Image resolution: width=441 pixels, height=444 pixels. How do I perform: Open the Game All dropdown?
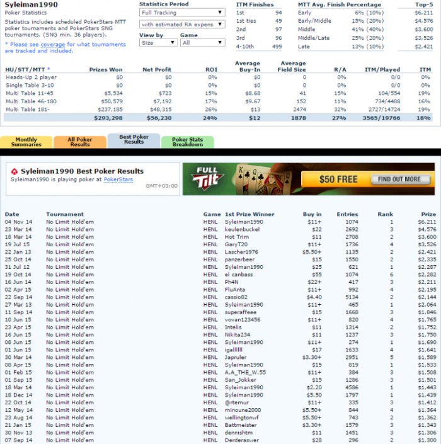pos(203,42)
